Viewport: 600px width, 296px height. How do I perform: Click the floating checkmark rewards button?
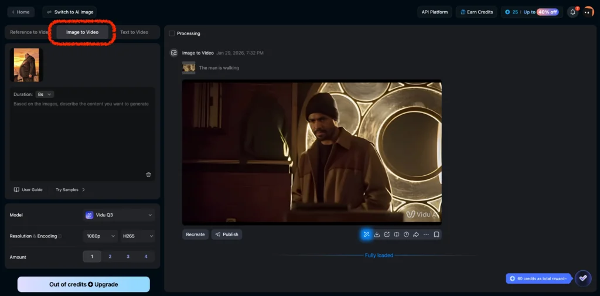pos(583,278)
